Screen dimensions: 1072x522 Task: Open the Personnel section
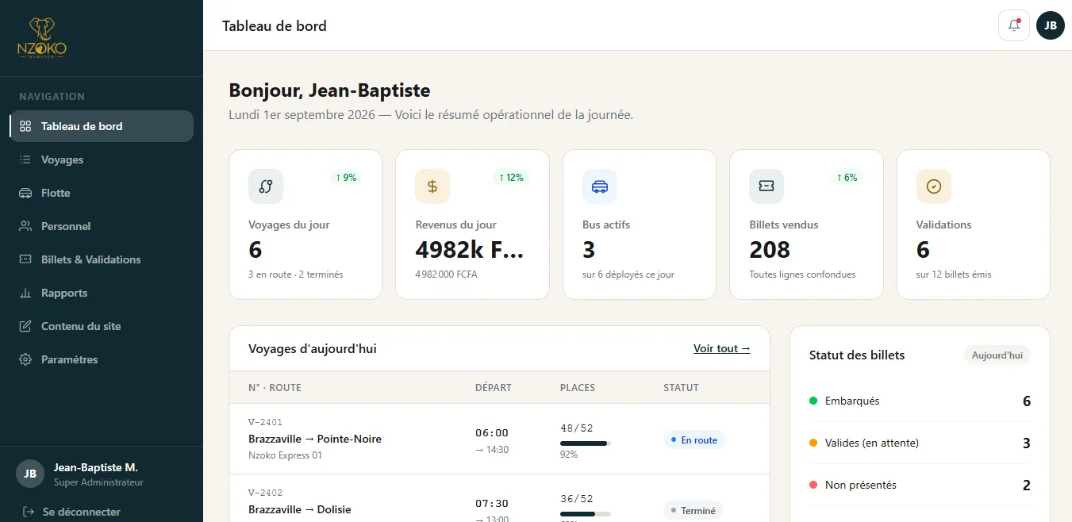click(x=102, y=226)
